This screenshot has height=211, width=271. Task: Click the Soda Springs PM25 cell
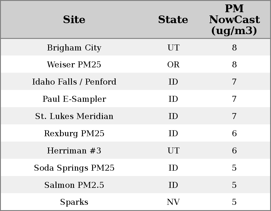74,168
